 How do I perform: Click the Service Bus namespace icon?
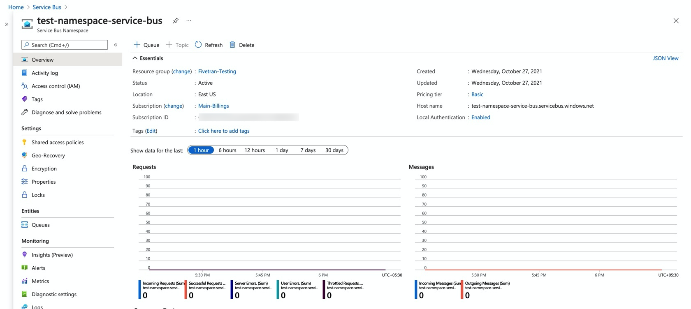tap(27, 24)
